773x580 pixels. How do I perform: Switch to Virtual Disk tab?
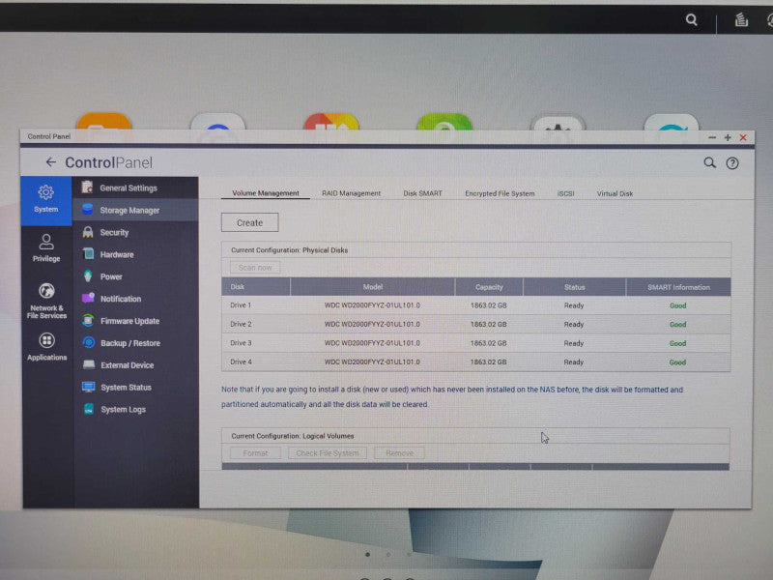point(615,193)
